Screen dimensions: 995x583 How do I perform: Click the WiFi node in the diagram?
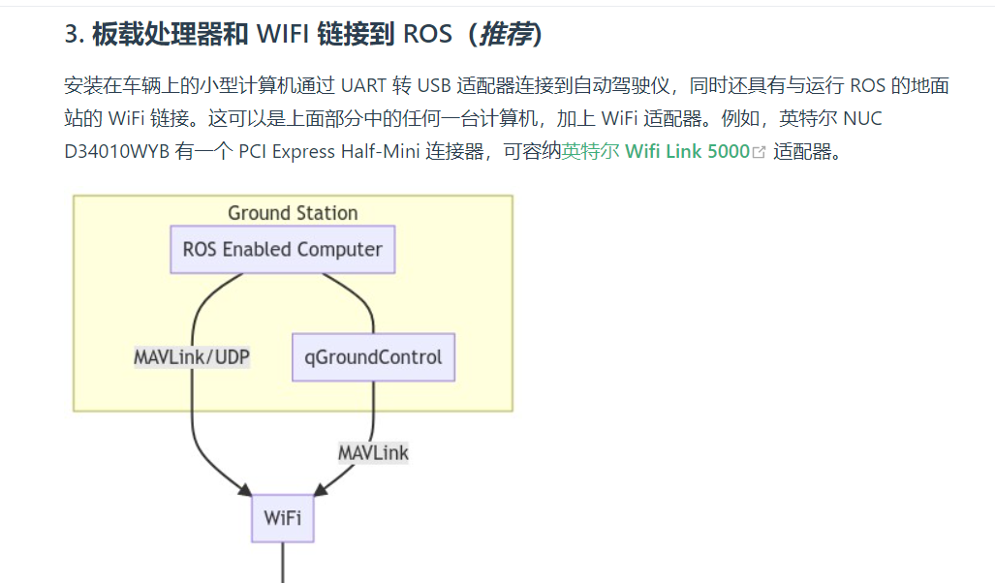tap(282, 518)
